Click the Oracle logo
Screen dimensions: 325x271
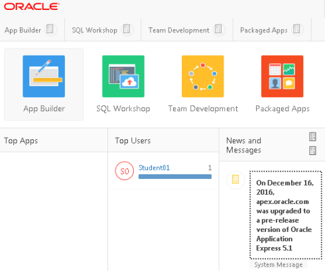click(x=32, y=7)
